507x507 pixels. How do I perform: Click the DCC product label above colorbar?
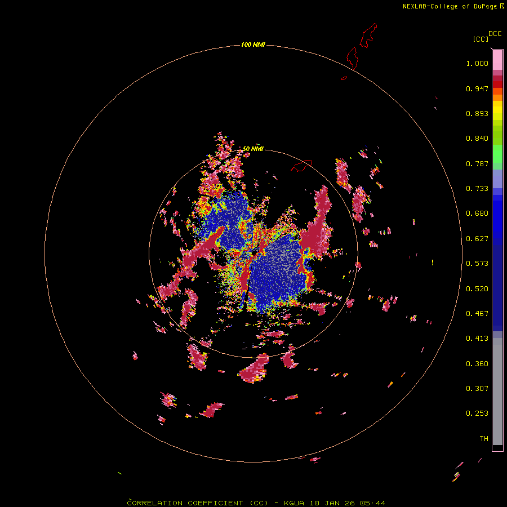[495, 34]
